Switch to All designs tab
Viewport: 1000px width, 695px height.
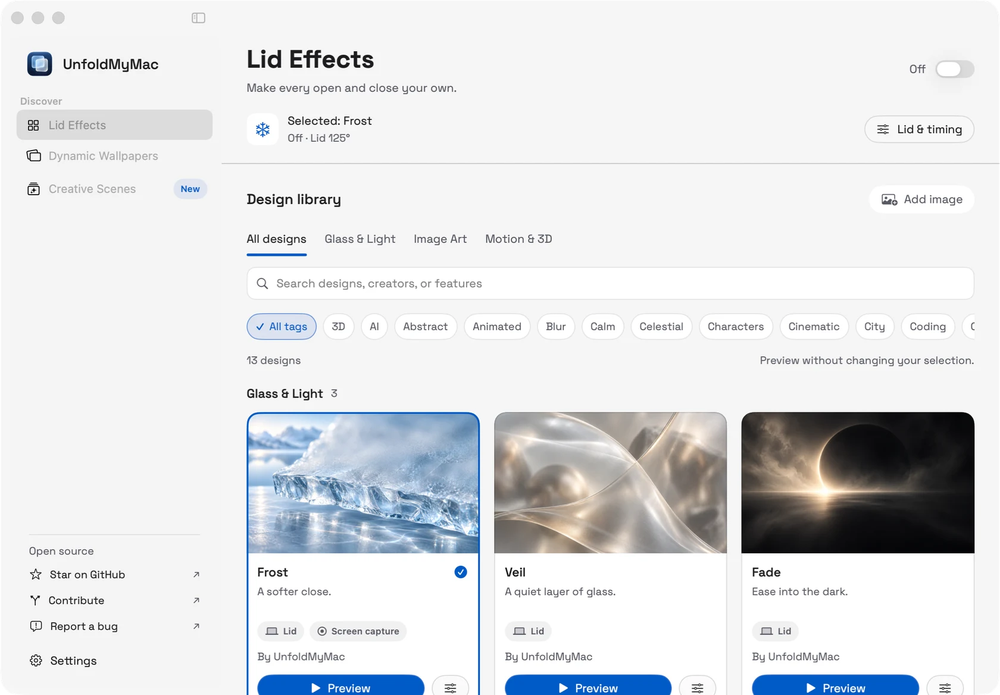tap(277, 239)
